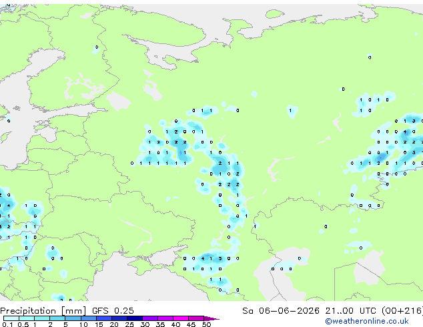
Task: Click the legend label 20
Action: pyautogui.click(x=114, y=324)
